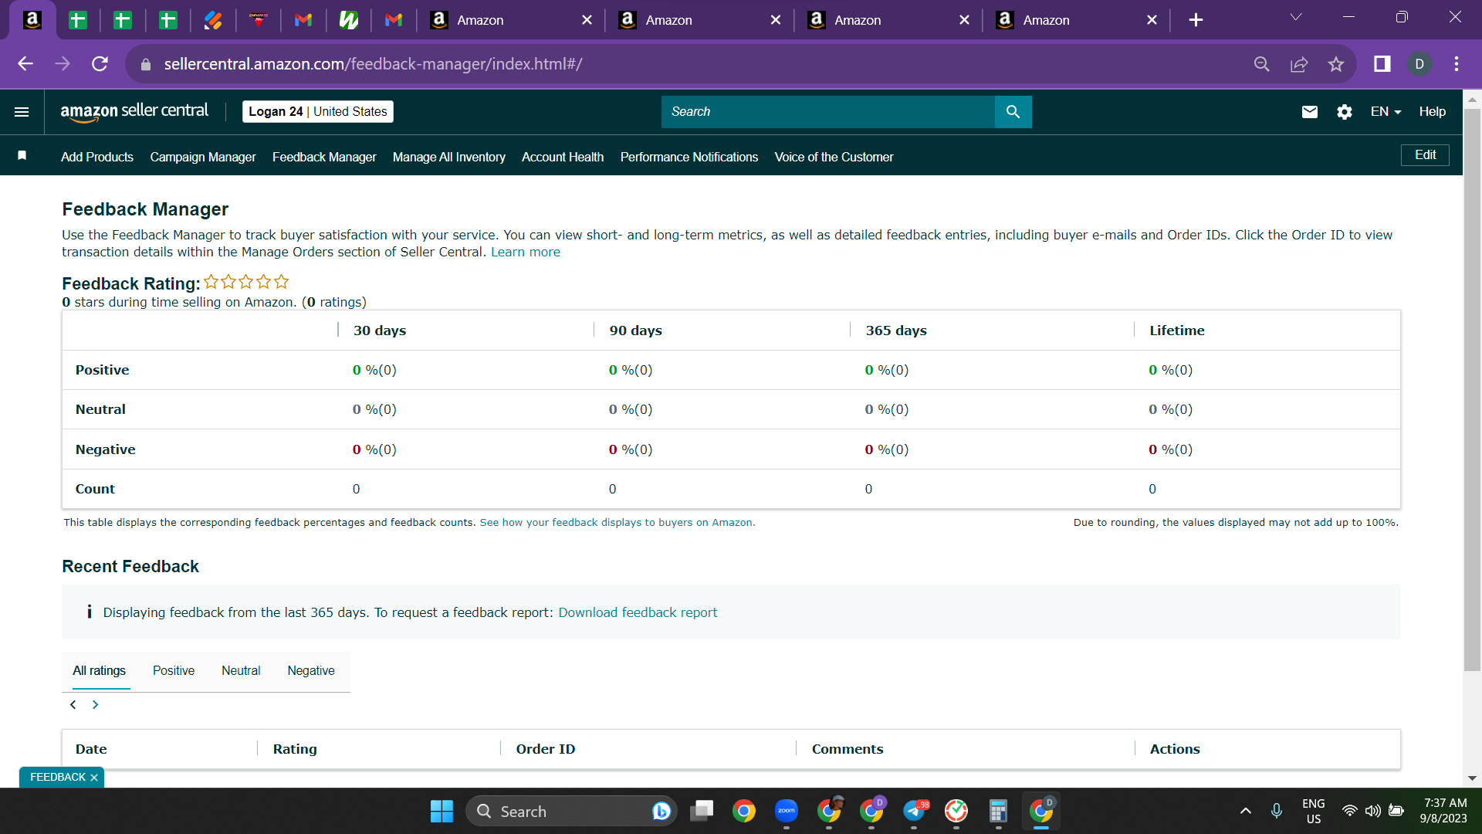Click the page vertical scrollbar

tap(1472, 390)
